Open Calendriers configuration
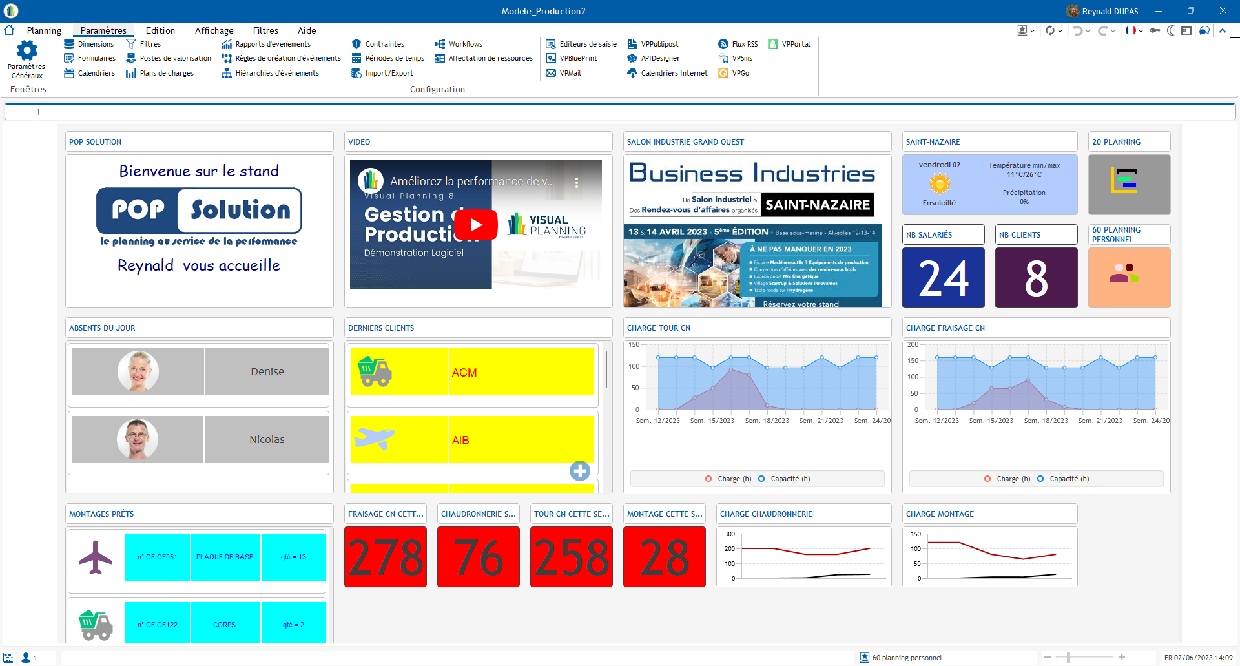 coord(90,73)
